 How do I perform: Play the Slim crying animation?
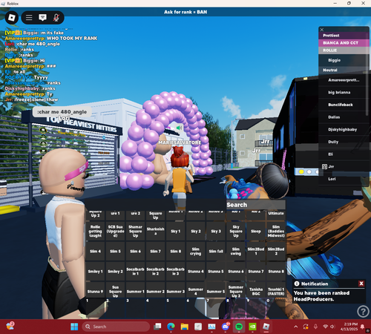tap(196, 252)
